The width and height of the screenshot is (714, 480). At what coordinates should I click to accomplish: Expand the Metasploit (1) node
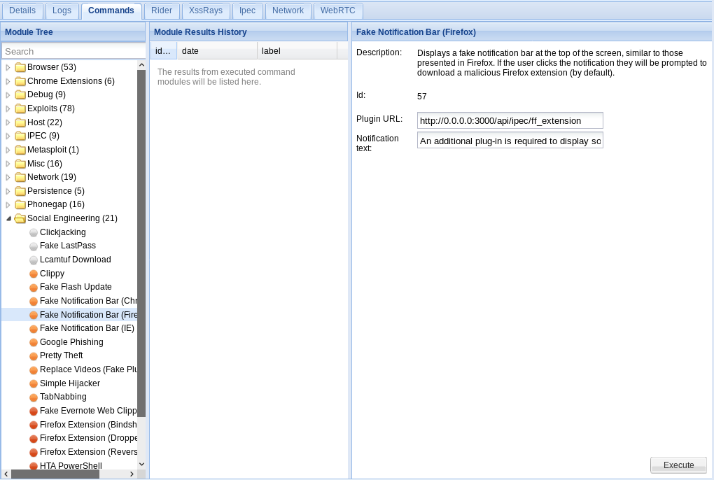pyautogui.click(x=8, y=150)
